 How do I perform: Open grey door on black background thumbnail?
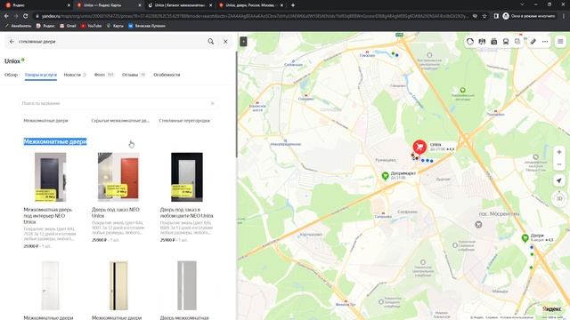[x=187, y=177]
